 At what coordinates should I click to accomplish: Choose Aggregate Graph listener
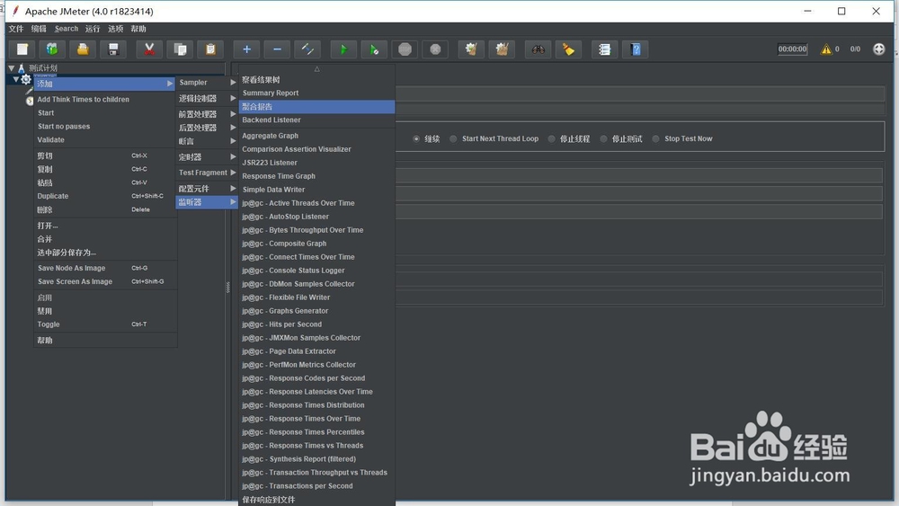(316, 136)
